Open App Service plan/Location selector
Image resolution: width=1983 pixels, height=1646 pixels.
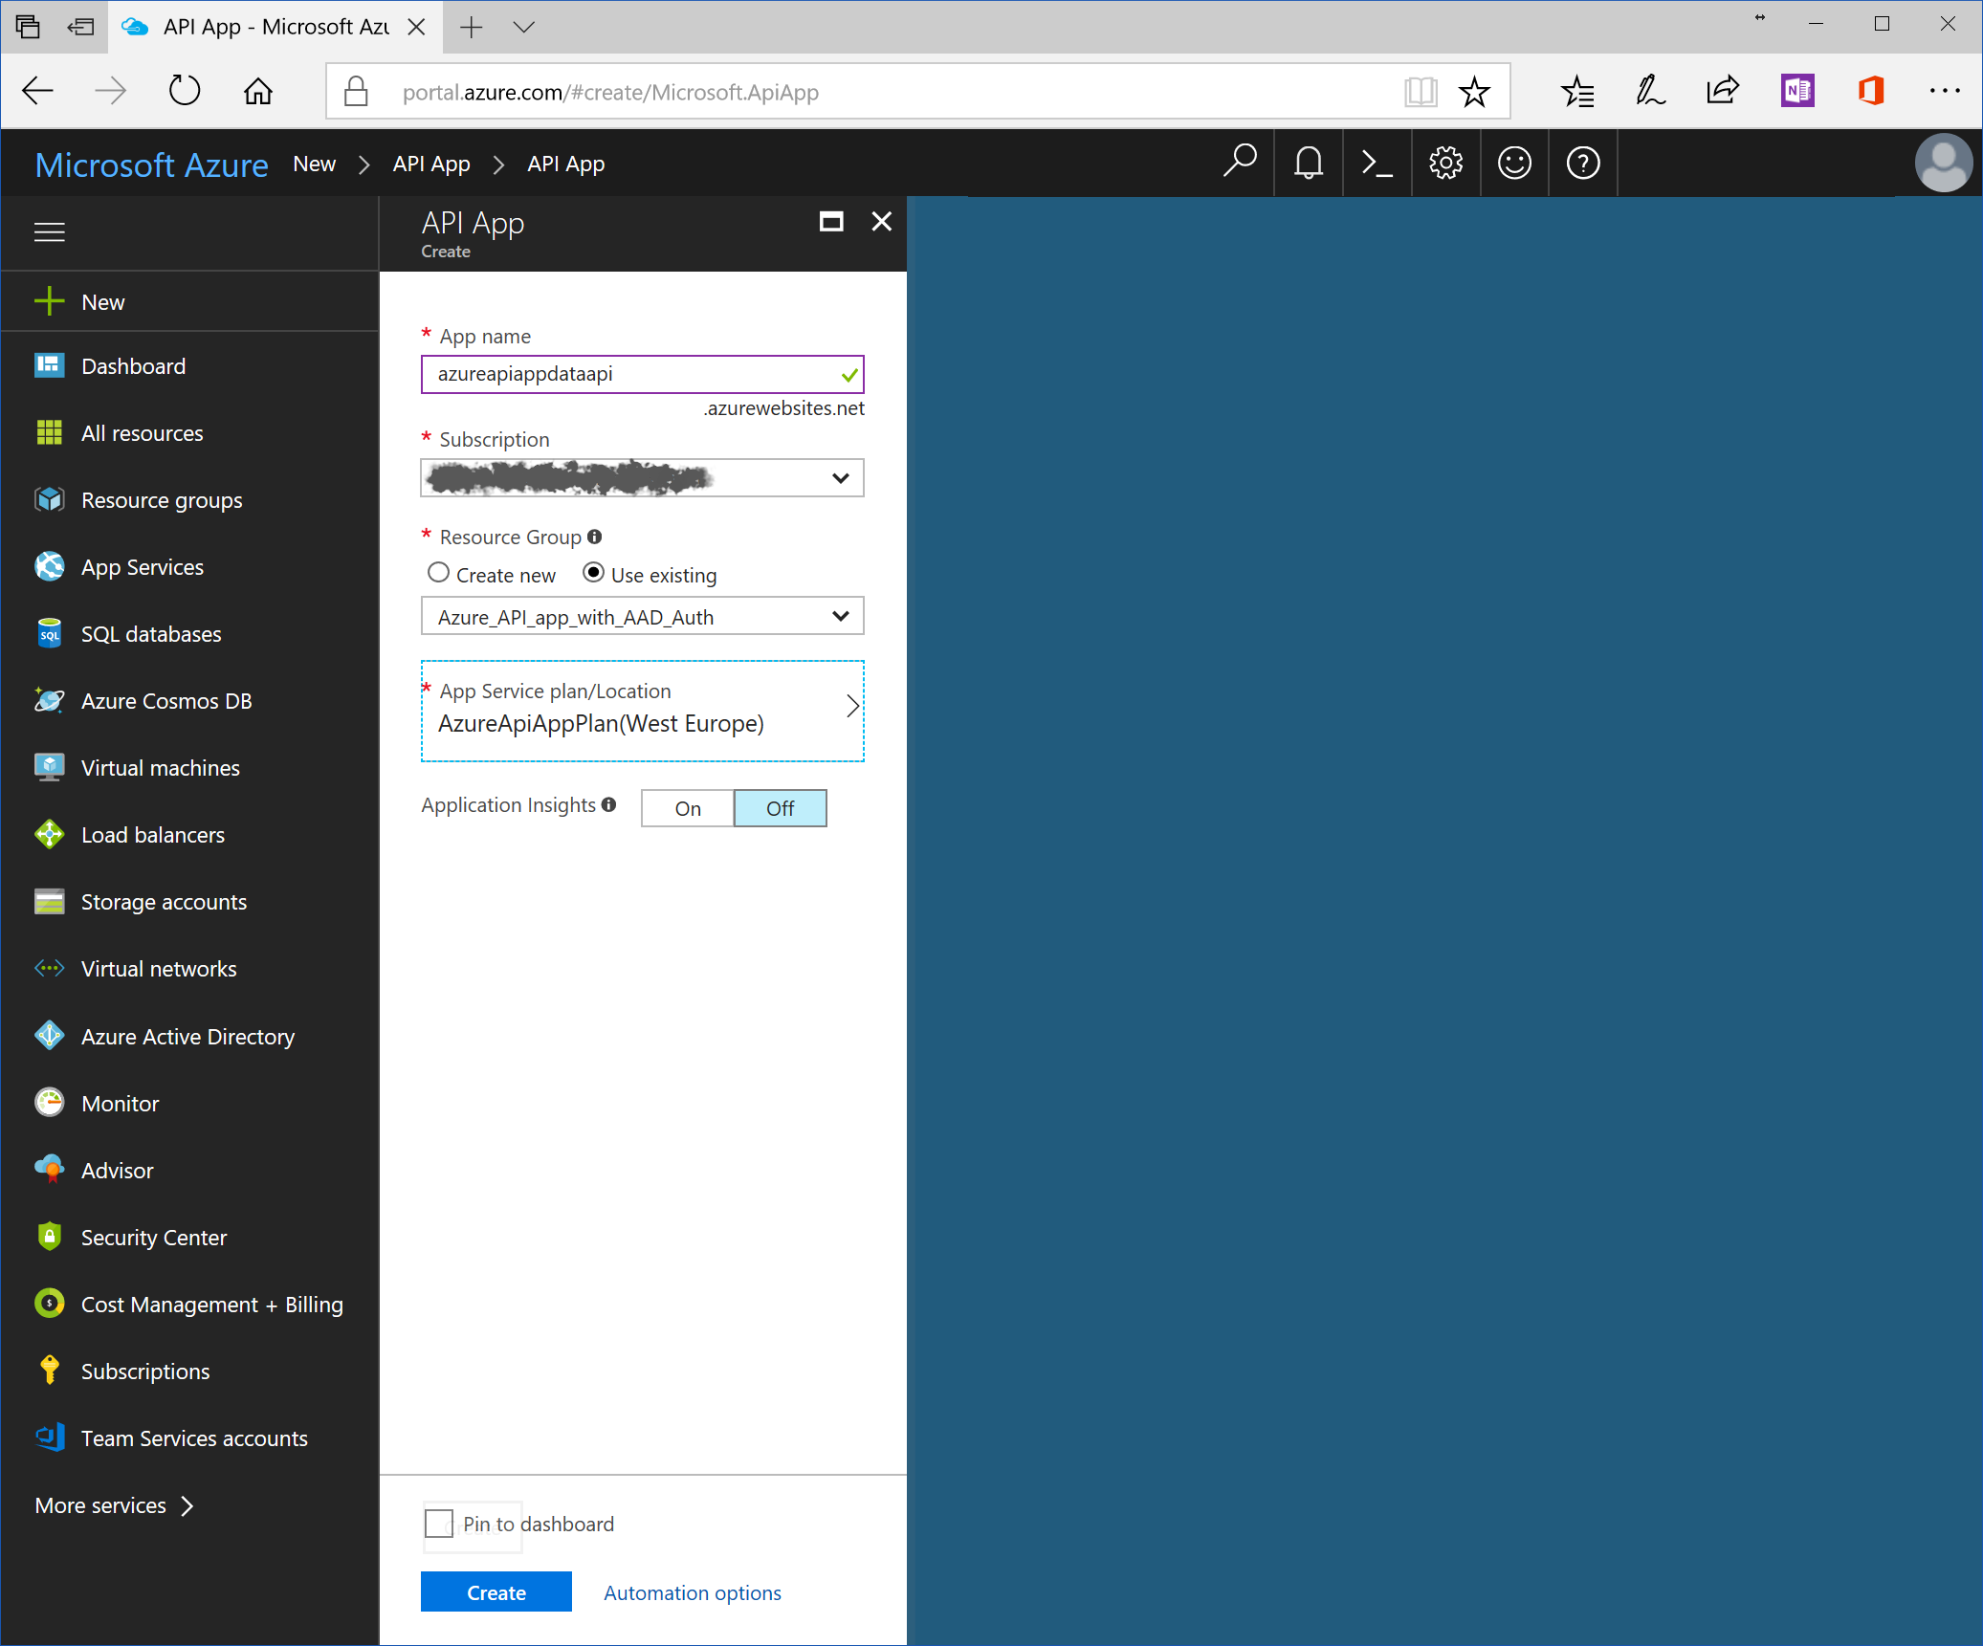click(x=642, y=710)
